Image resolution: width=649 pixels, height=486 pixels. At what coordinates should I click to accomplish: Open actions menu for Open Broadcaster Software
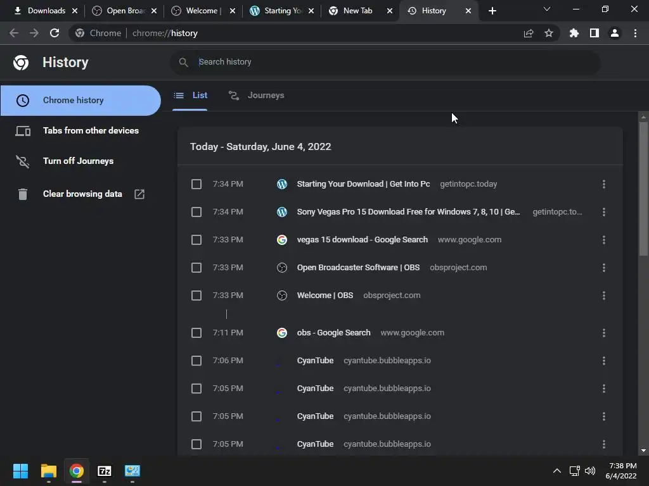[604, 268]
